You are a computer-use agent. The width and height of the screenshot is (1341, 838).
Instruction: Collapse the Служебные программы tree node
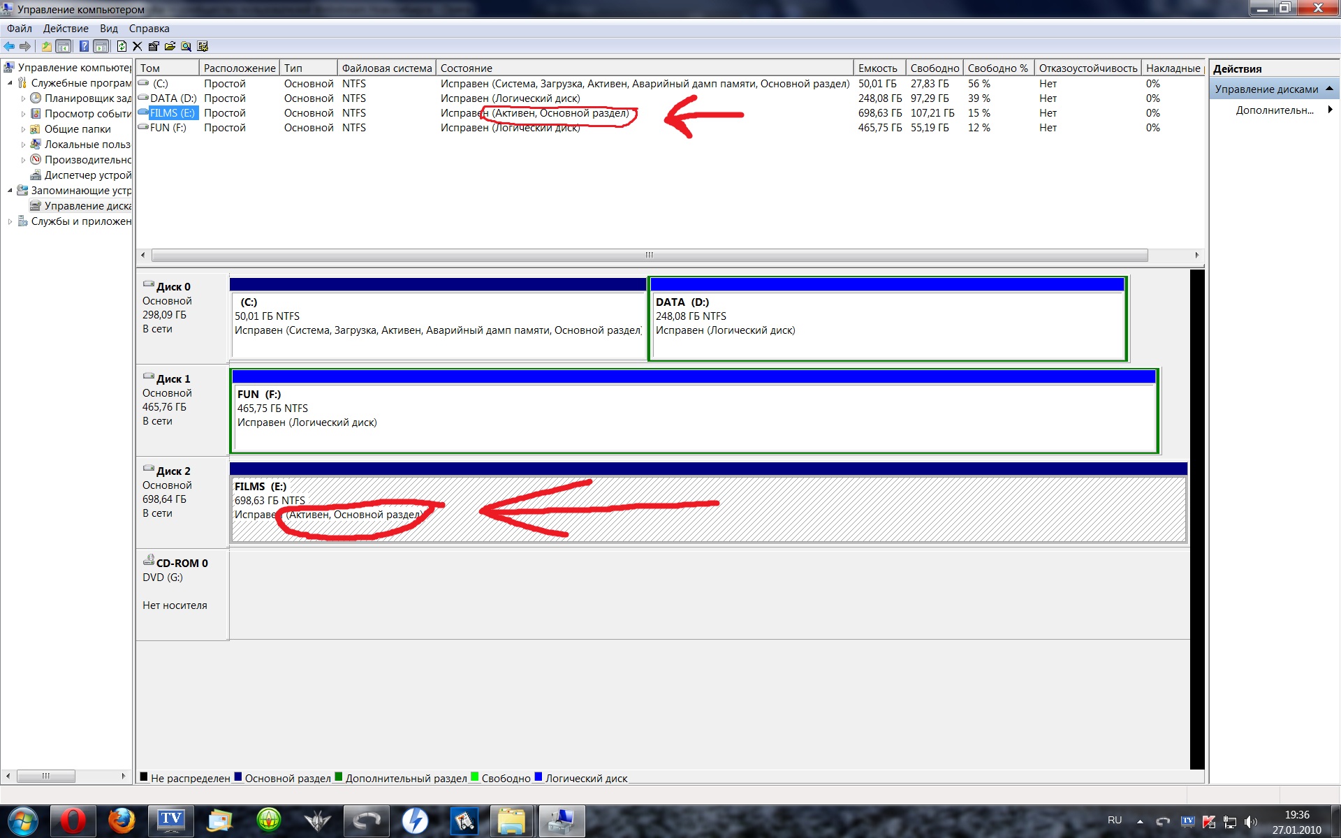10,83
